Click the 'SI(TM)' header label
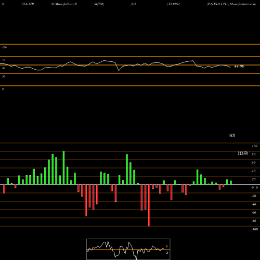260x260 pixels. click(x=99, y=4)
